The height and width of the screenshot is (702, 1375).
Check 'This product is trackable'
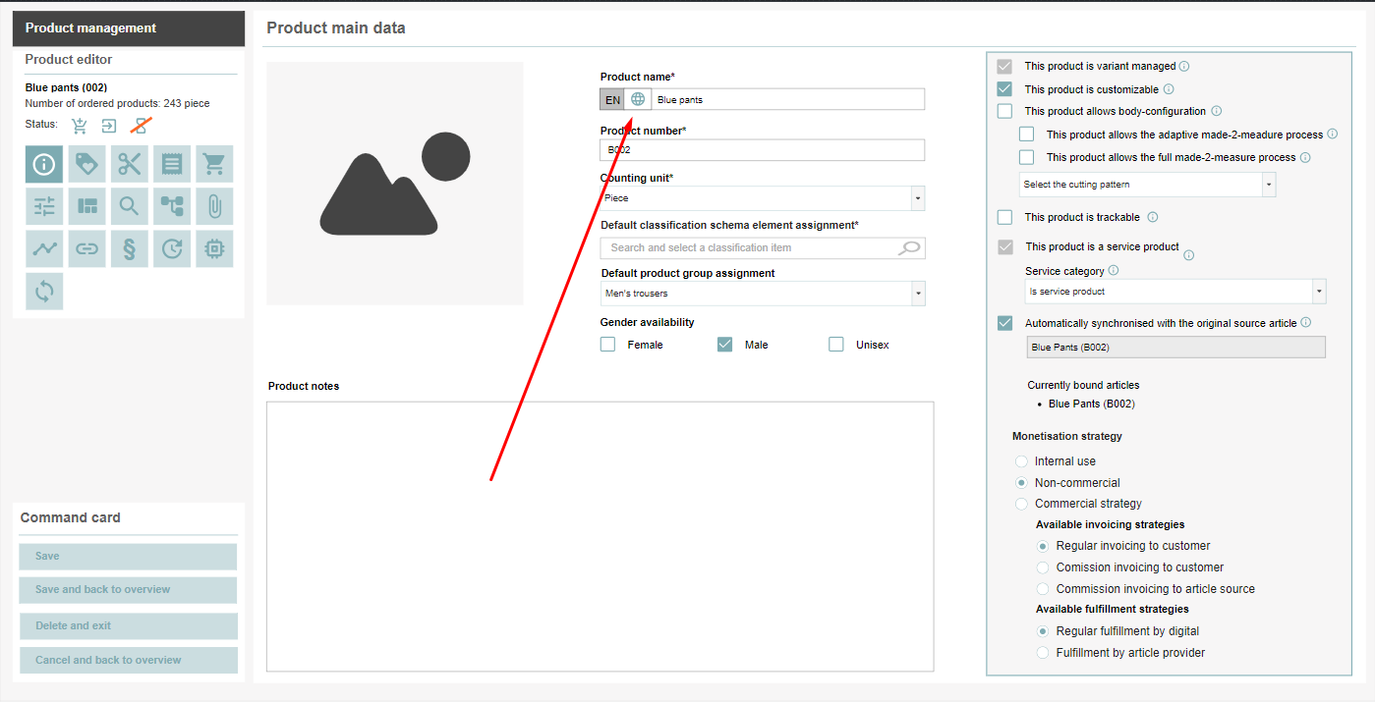(1004, 217)
